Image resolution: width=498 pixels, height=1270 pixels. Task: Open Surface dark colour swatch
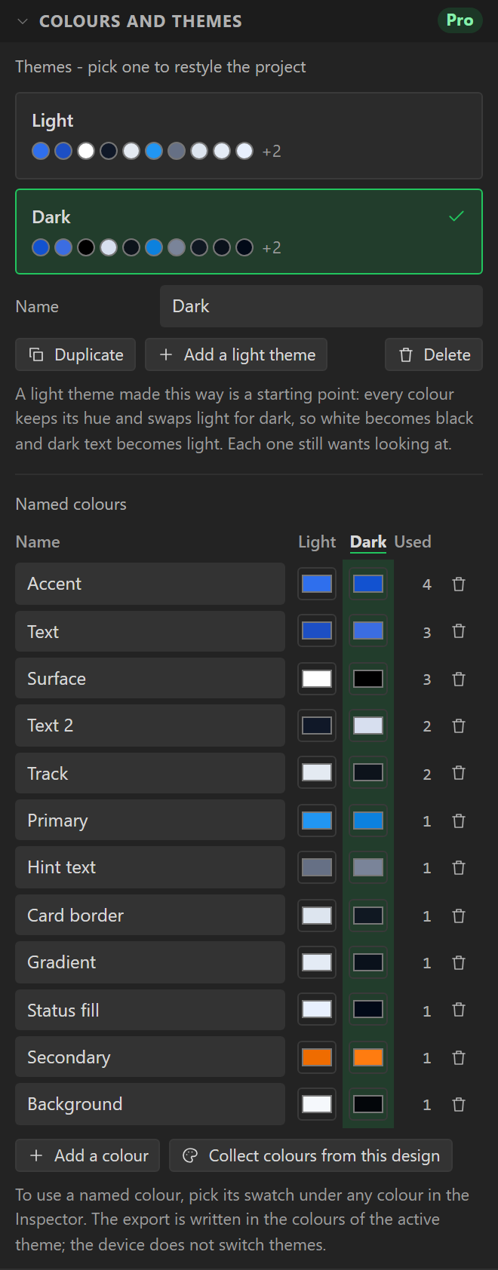(x=368, y=679)
